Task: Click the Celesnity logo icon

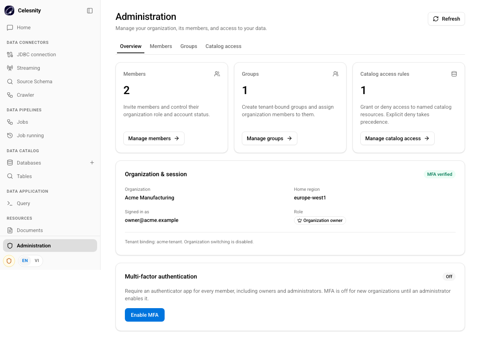Action: coord(9,10)
